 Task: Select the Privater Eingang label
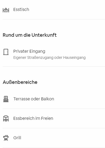tap(29, 51)
